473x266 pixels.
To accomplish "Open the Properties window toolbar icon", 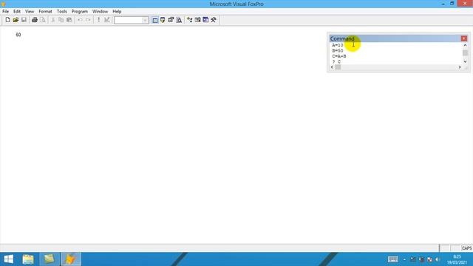I will (x=171, y=20).
